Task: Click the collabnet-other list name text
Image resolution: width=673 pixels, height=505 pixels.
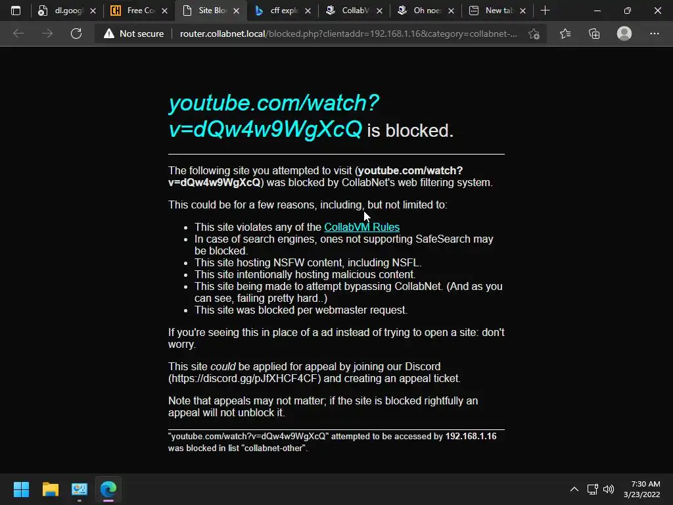Action: pos(274,448)
